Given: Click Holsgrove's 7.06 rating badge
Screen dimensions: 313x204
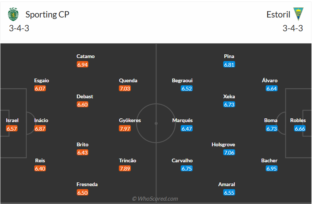Looking at the screenshot, I should click(229, 152).
